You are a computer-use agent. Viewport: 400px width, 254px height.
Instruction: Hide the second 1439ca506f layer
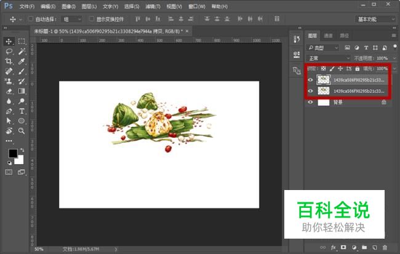click(x=310, y=91)
